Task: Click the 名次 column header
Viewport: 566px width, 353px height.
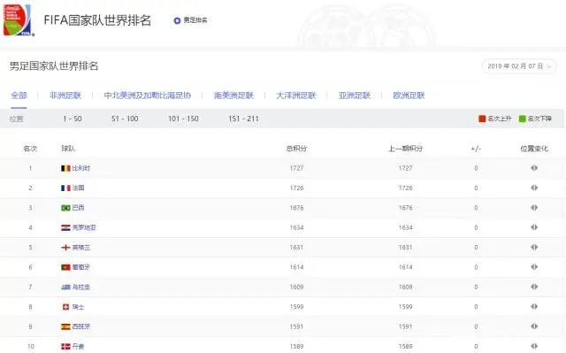Action: click(x=30, y=149)
